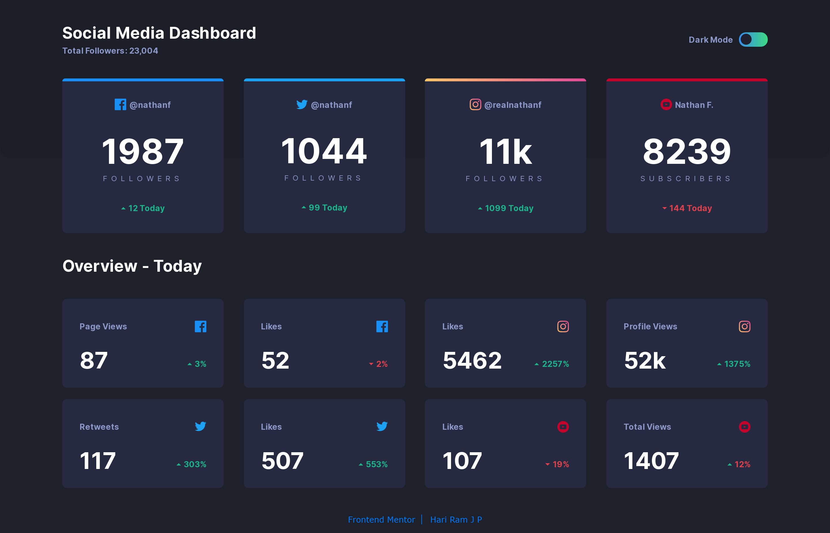Select the Twitter icon on the Retweets card
This screenshot has height=533, width=830.
pos(201,426)
